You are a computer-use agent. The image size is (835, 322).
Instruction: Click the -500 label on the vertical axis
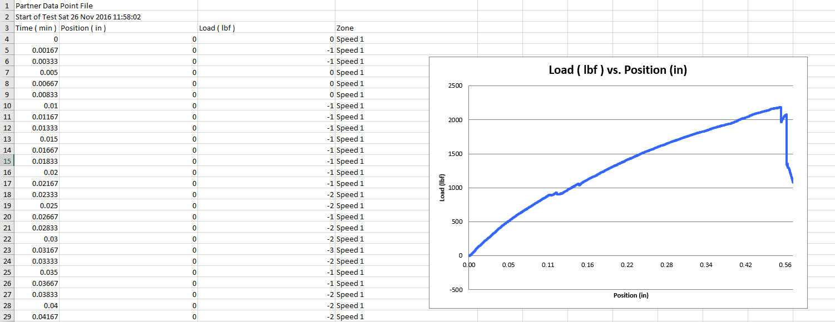click(456, 290)
